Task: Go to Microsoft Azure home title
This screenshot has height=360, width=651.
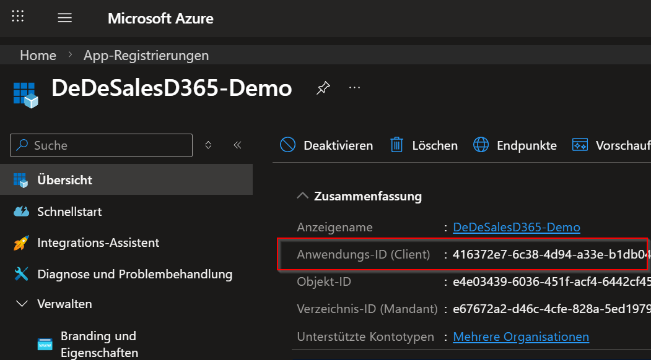Action: [x=160, y=19]
